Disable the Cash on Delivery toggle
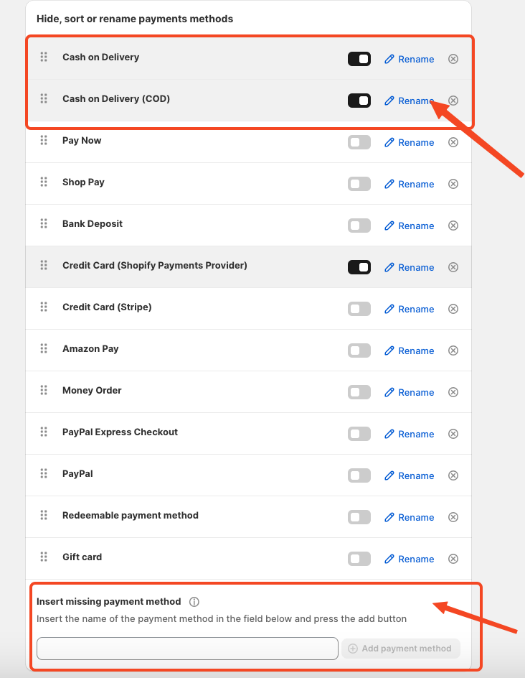This screenshot has height=678, width=525. coord(359,59)
